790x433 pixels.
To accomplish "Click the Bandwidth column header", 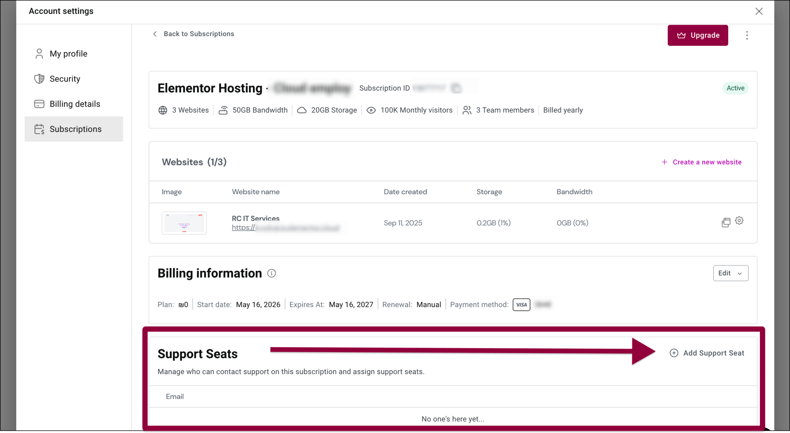I will coord(574,192).
